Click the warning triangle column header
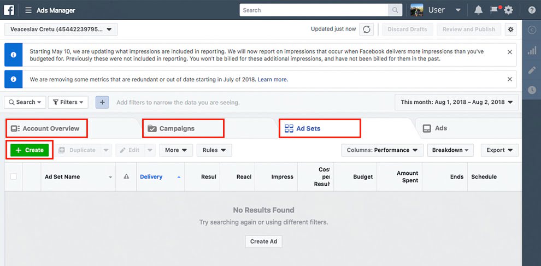The height and width of the screenshot is (266, 541). 126,176
